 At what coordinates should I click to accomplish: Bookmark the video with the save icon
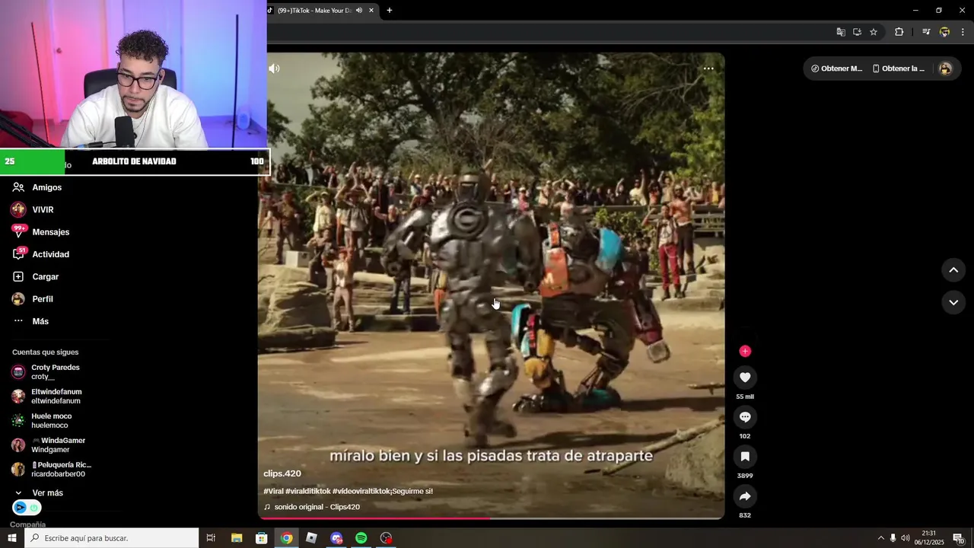click(745, 456)
